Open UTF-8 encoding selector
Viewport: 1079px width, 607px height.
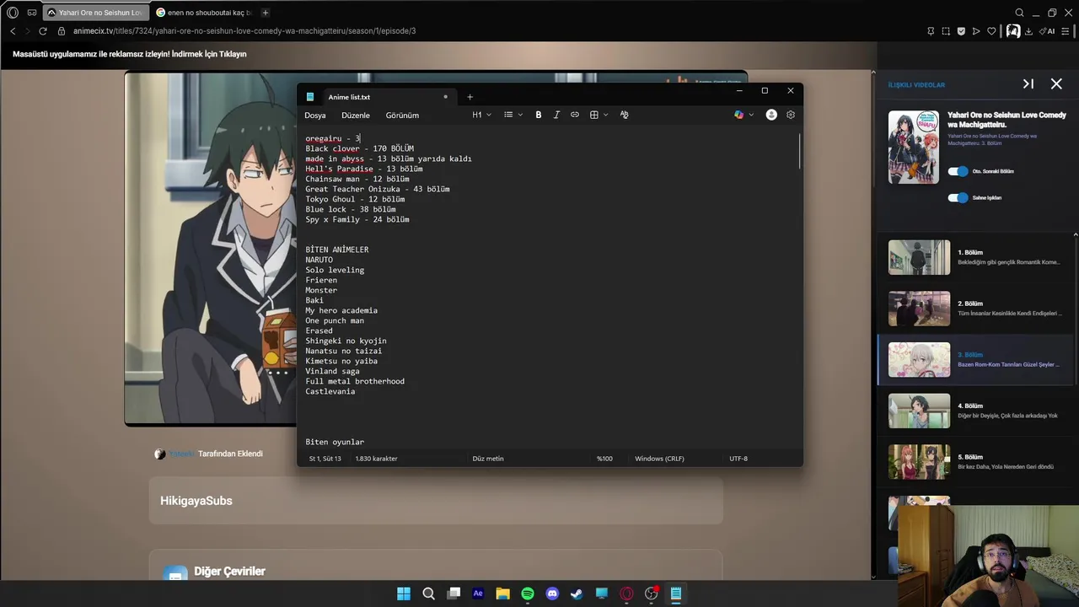(738, 459)
